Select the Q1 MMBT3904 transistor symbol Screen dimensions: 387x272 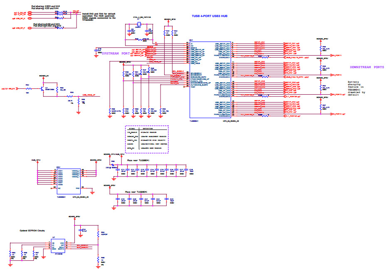(x=44, y=88)
